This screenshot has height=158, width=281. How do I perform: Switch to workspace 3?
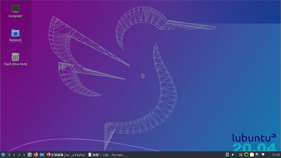click(x=19, y=155)
